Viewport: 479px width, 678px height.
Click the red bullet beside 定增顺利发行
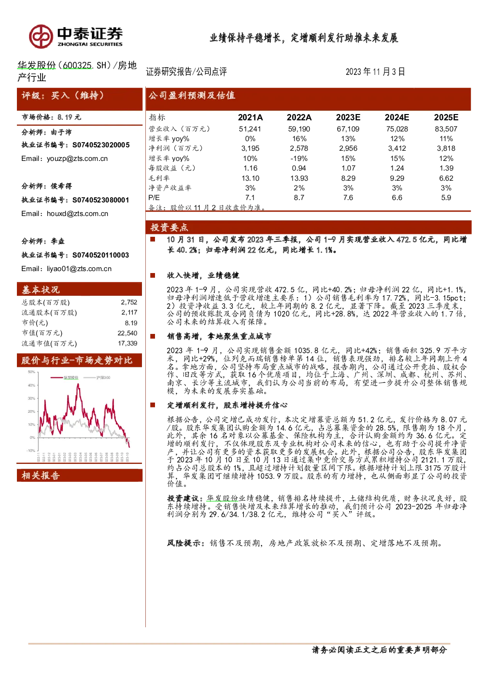(x=153, y=405)
